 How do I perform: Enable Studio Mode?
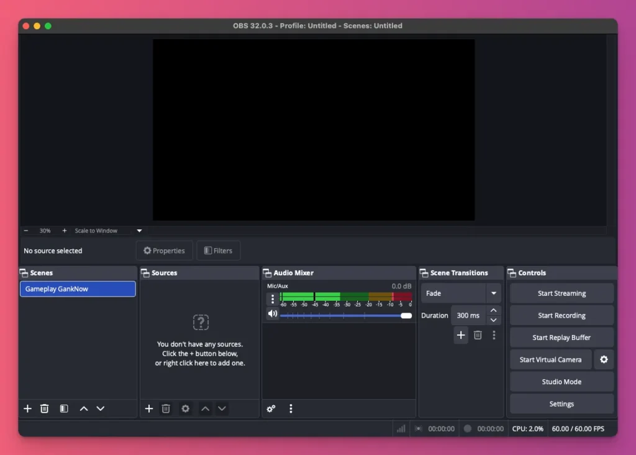click(x=561, y=381)
